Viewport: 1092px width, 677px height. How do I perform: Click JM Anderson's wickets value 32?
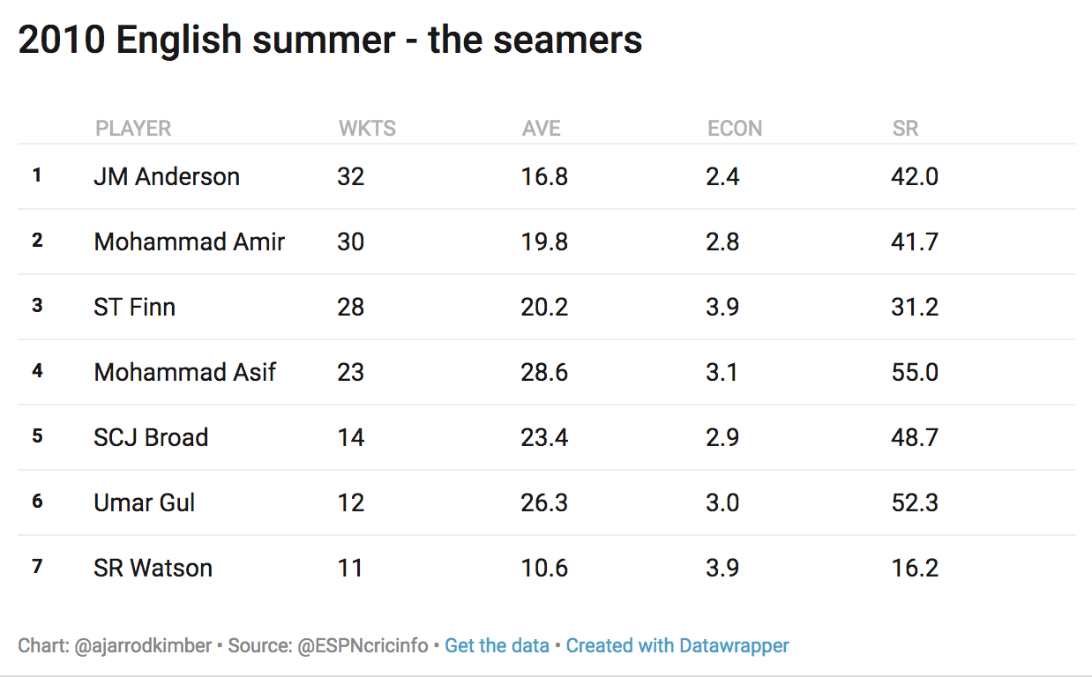(350, 177)
